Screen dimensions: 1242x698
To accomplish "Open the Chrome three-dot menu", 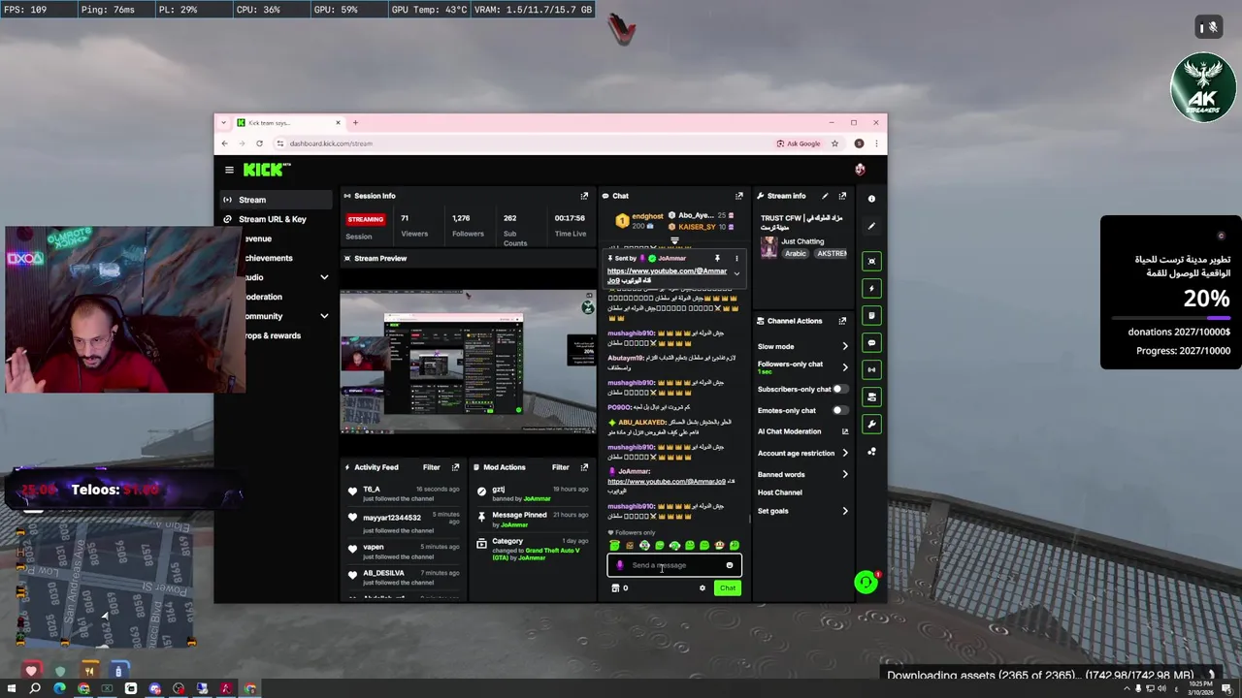I will point(876,143).
